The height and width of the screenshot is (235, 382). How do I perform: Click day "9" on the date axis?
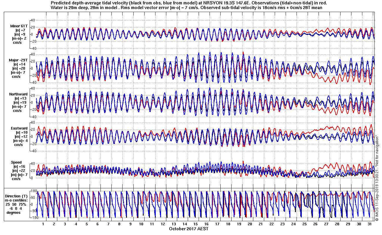click(x=130, y=224)
